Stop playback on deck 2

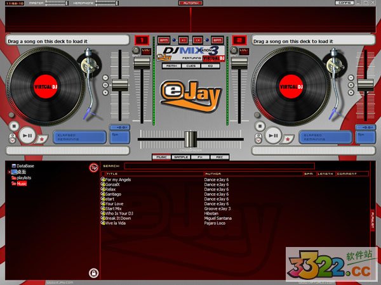260,126
